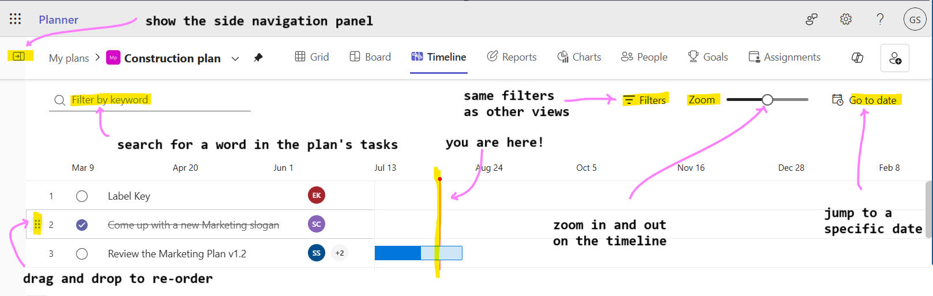Open the settings gear icon
Image resolution: width=933 pixels, height=296 pixels.
(846, 19)
